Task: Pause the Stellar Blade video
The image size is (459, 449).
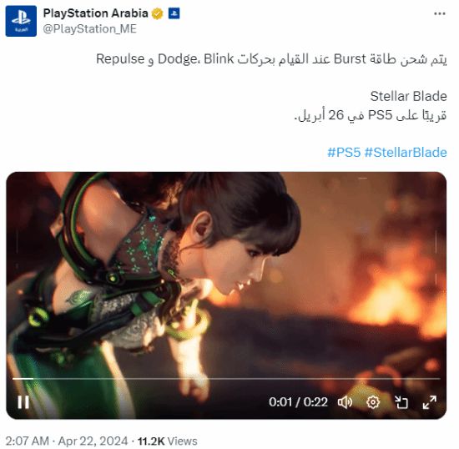Action: click(23, 402)
